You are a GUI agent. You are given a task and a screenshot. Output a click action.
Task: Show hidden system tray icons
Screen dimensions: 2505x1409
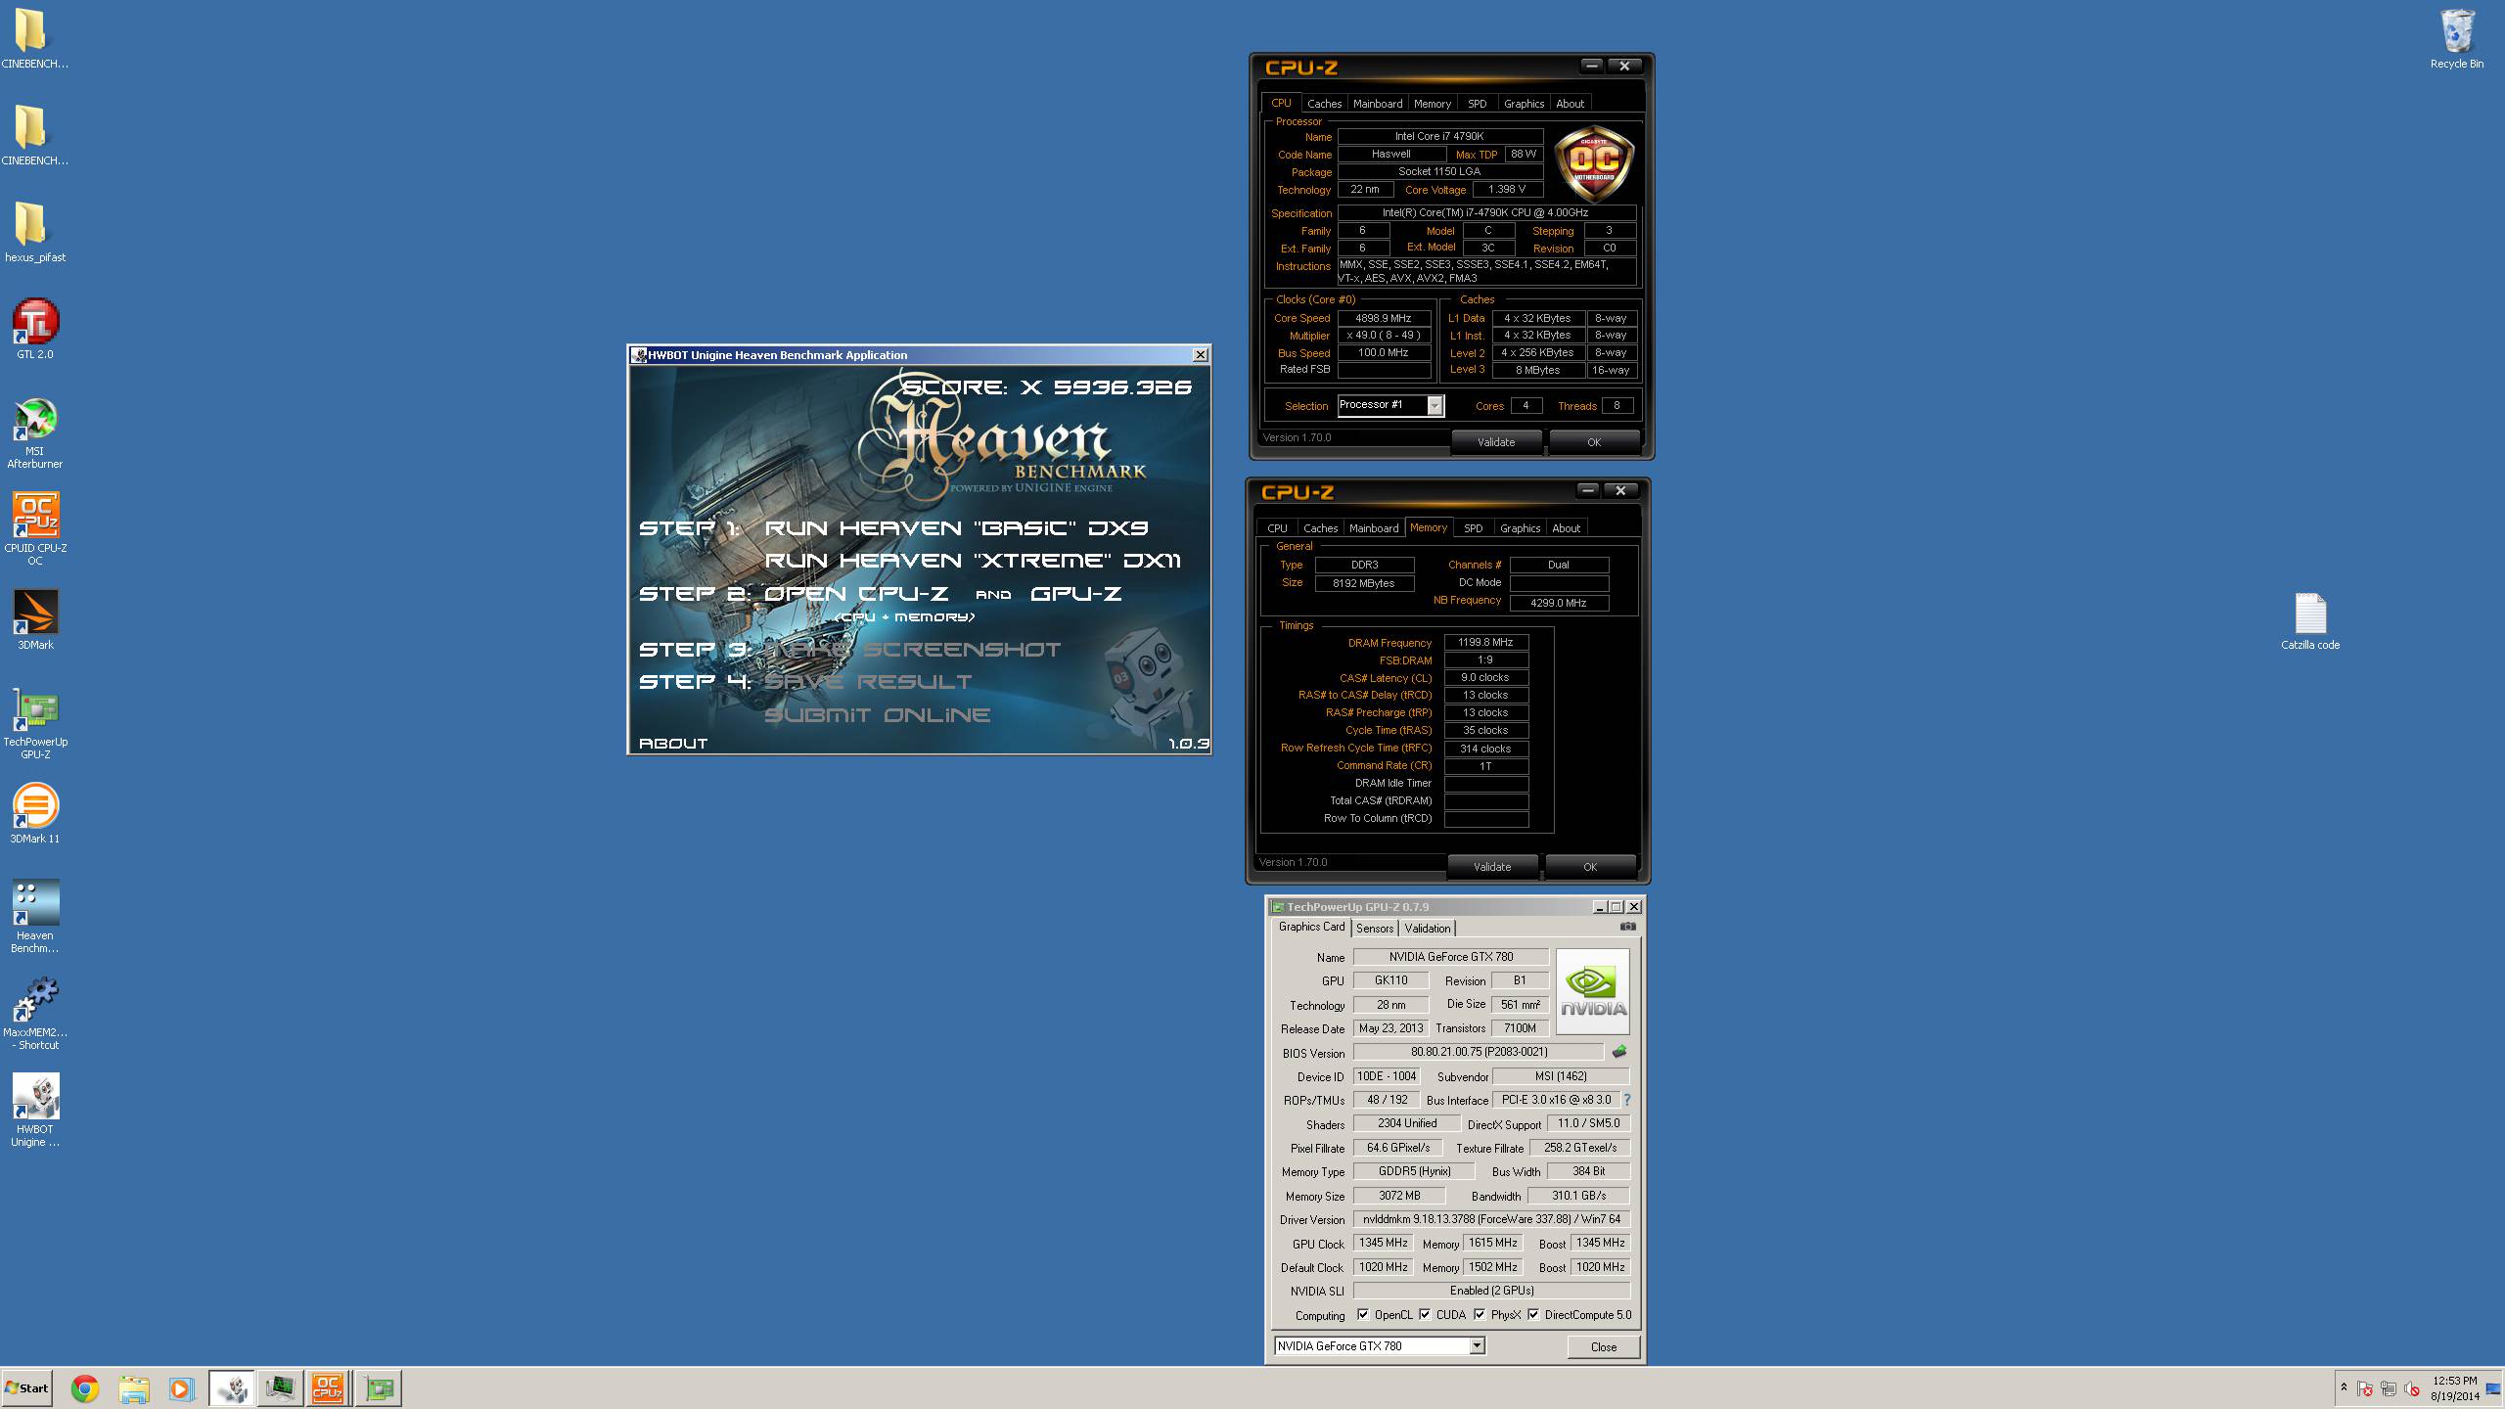tap(2344, 1387)
